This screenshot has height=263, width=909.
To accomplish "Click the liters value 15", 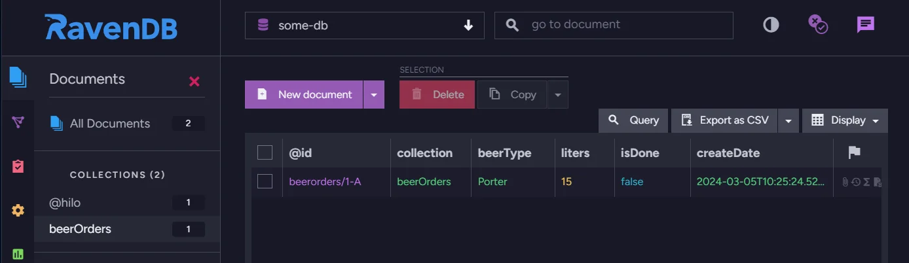I will tap(566, 181).
